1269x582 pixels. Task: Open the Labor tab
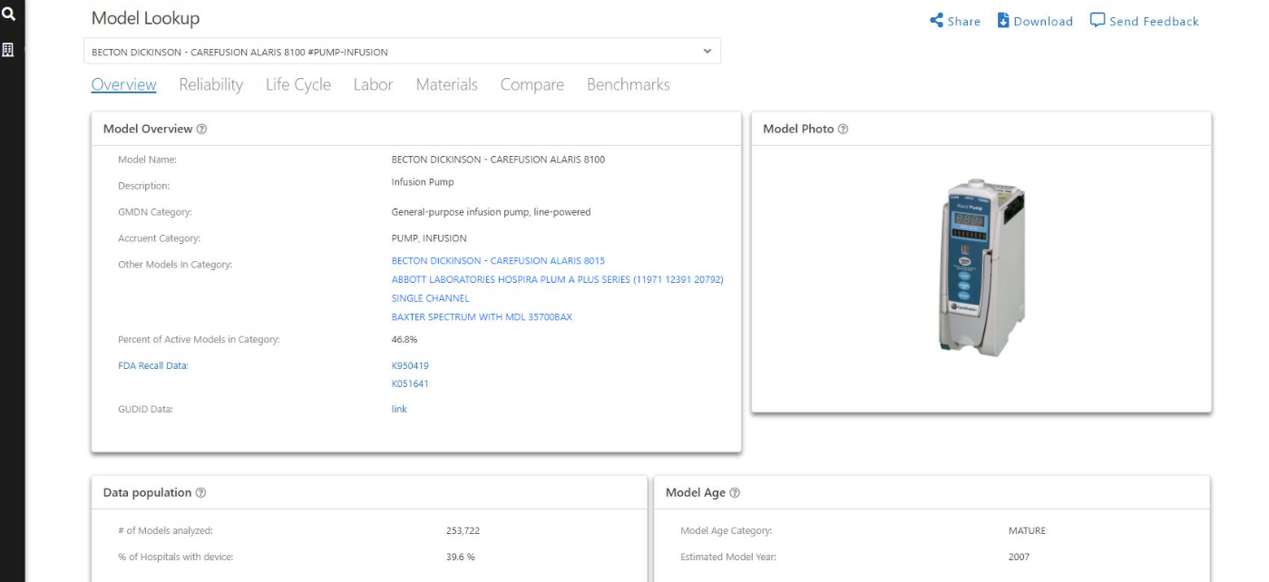373,84
